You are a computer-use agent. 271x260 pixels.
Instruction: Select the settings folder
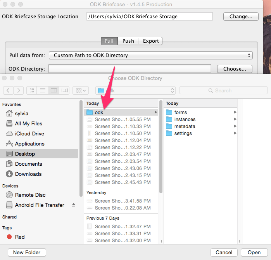coord(200,133)
